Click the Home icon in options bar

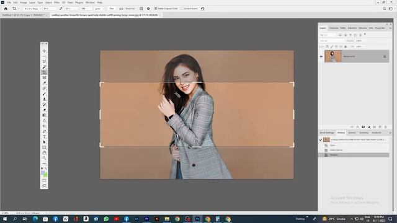coord(6,9)
